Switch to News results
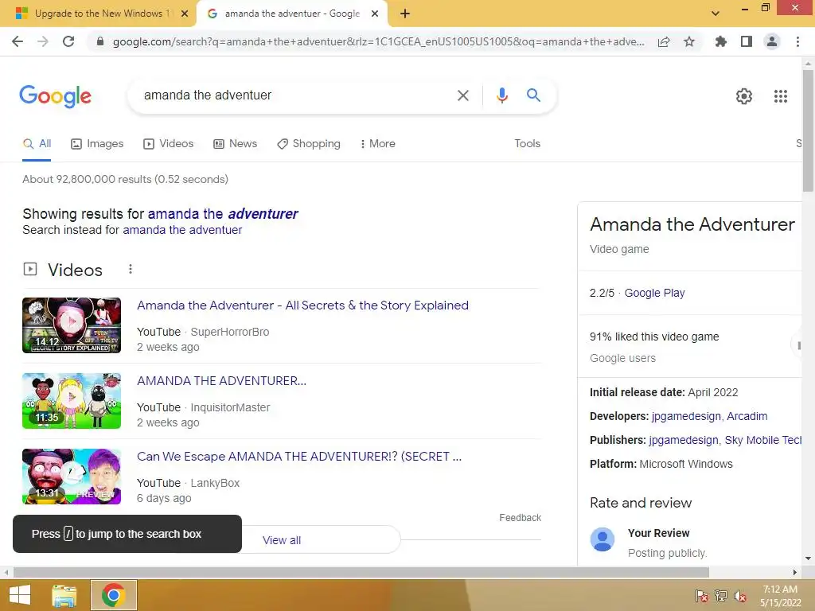The height and width of the screenshot is (611, 815). (x=236, y=143)
